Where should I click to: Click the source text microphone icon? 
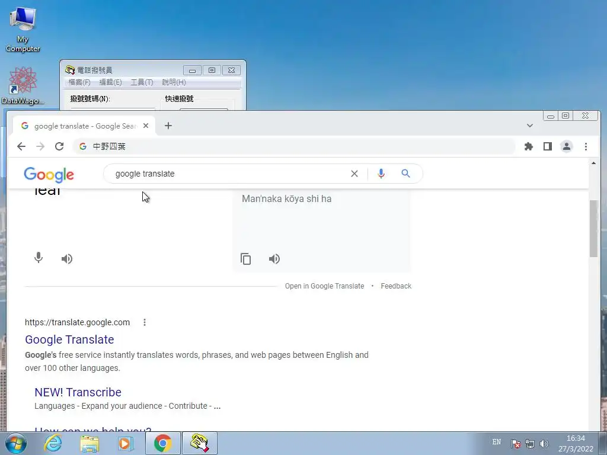point(39,258)
